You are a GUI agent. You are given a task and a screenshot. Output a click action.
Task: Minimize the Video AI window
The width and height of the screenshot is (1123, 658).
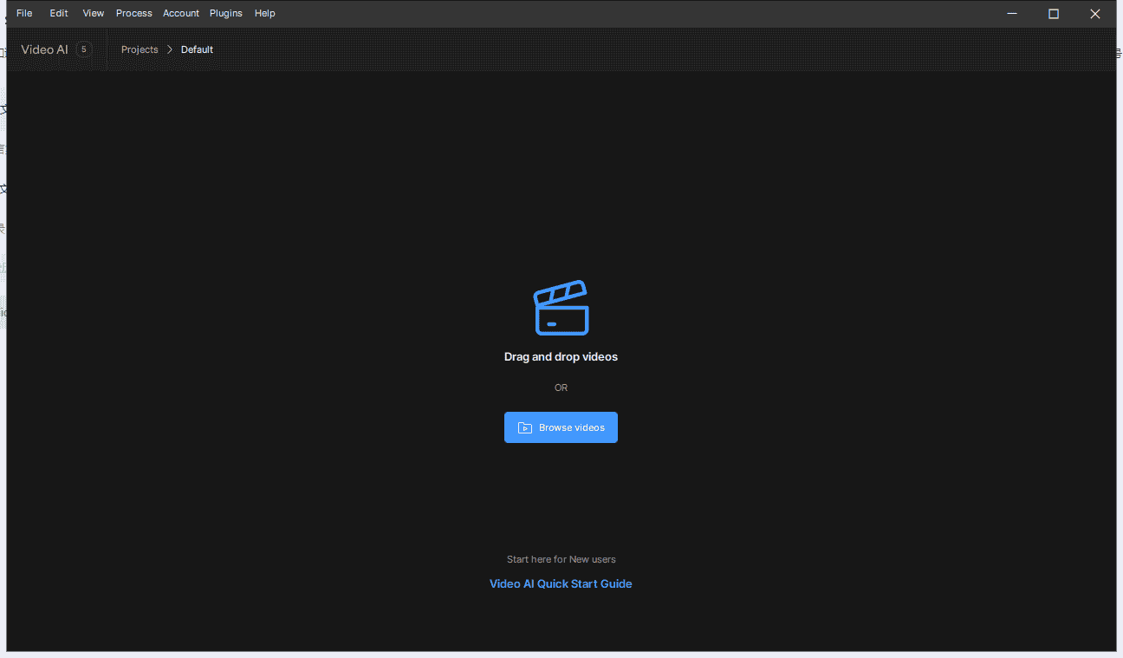click(1012, 13)
